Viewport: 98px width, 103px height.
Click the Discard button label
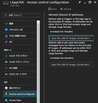[67, 9]
